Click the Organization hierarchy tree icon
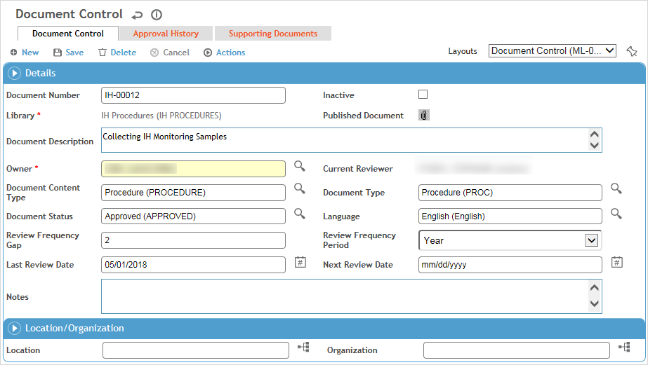The height and width of the screenshot is (365, 648). pyautogui.click(x=624, y=347)
